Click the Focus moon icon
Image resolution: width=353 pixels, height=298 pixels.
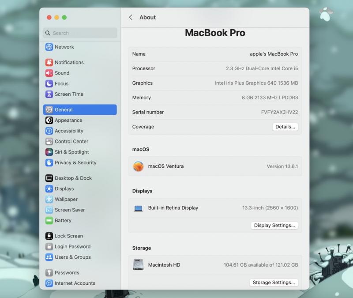click(49, 83)
